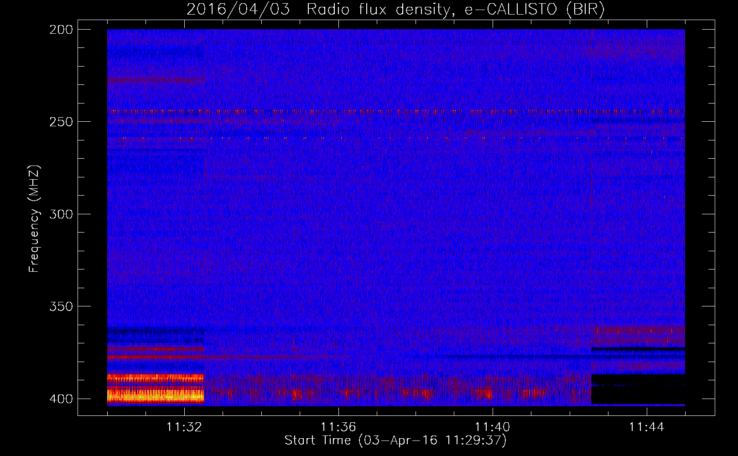Click the '11:44' time axis label

647,427
